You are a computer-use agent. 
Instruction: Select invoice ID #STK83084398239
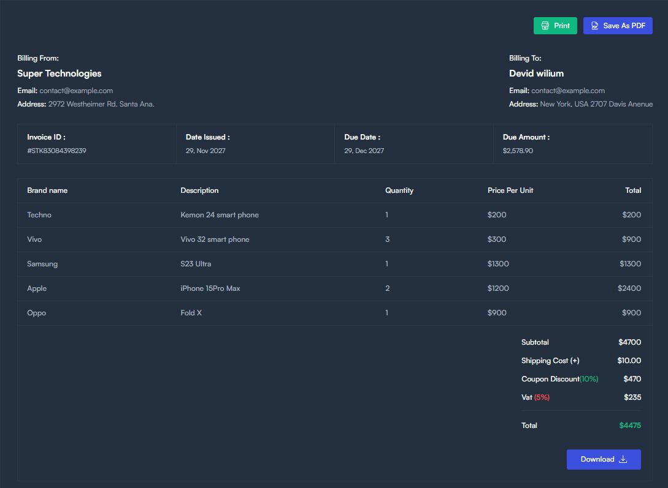tap(56, 151)
